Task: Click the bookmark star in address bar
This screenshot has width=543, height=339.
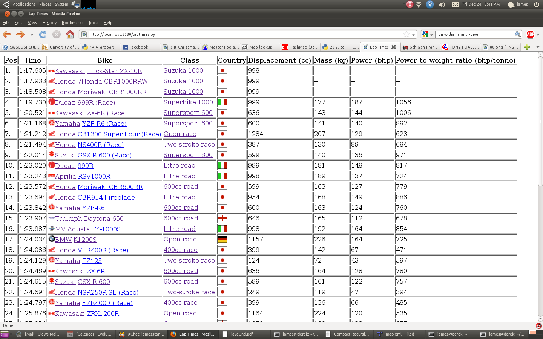Action: pos(406,34)
